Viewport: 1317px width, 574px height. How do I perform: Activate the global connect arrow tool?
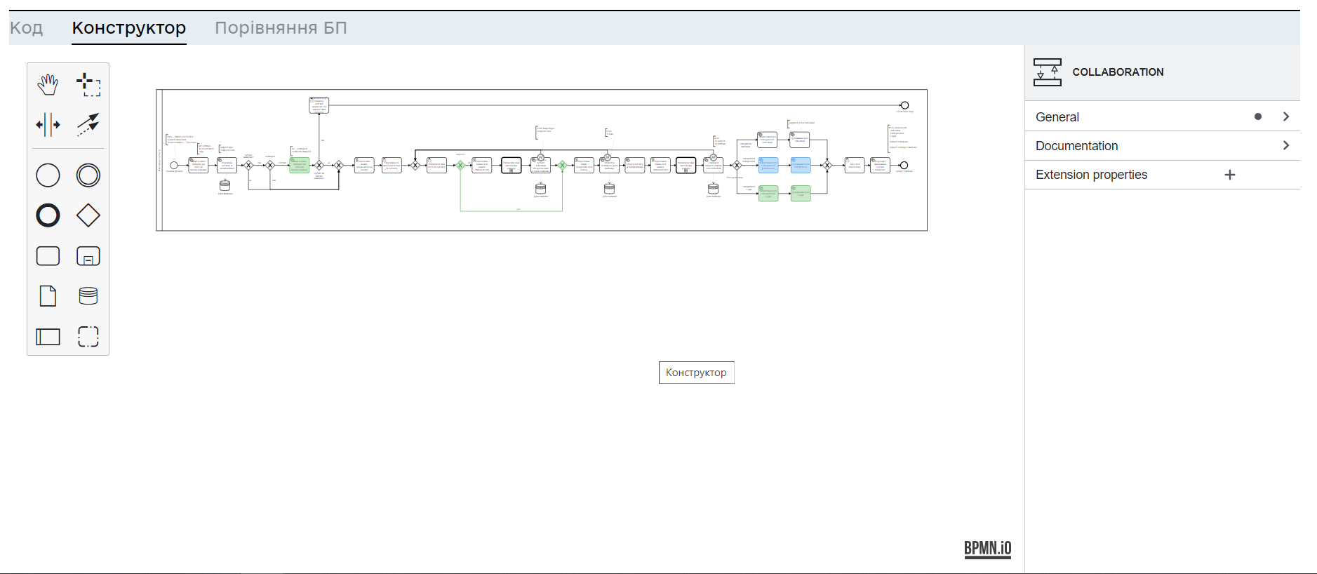pyautogui.click(x=88, y=125)
